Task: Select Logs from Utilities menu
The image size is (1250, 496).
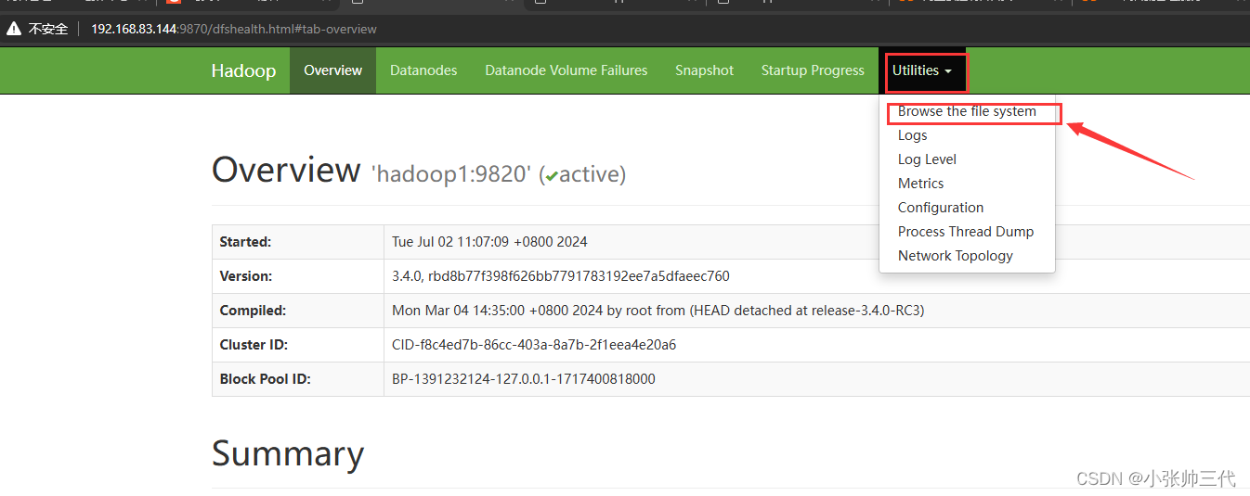Action: click(967, 135)
